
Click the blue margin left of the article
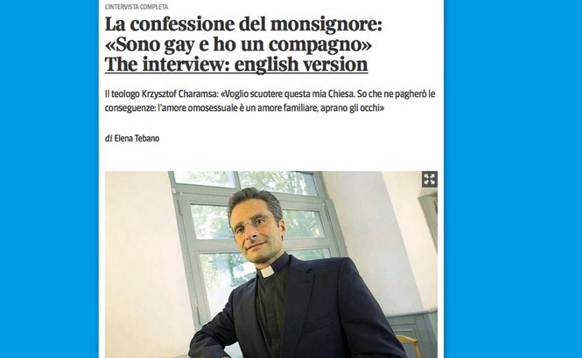(49, 179)
